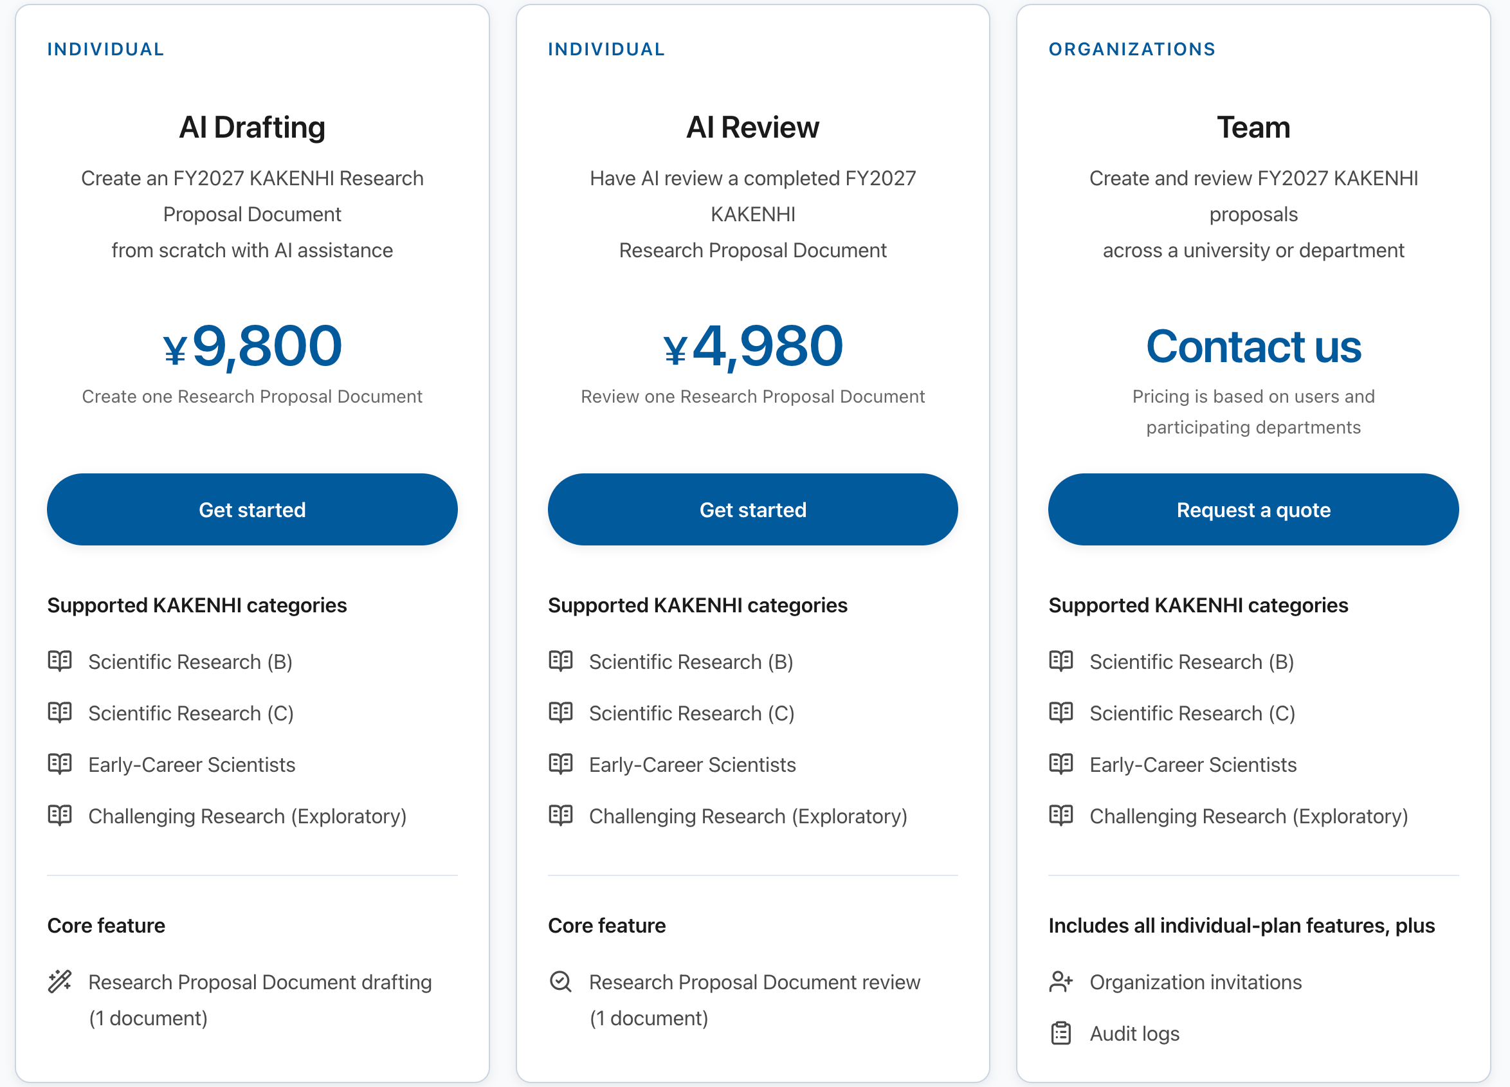1510x1087 pixels.
Task: Click Get started under the AI Review plan
Action: [x=753, y=509]
